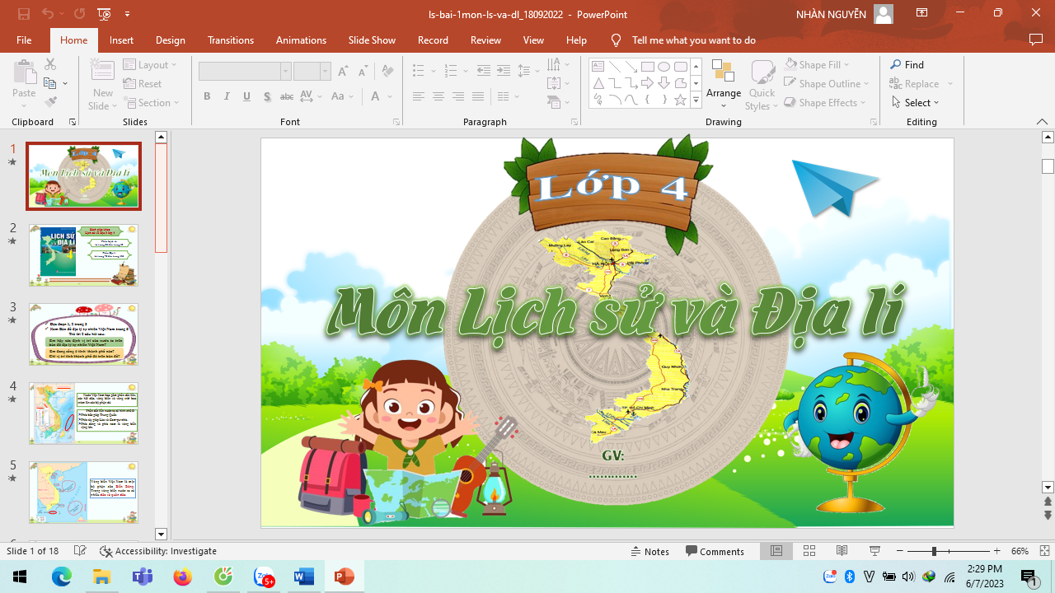This screenshot has width=1055, height=593.
Task: Launch PowerPoint from the Windows taskbar
Action: [x=344, y=577]
